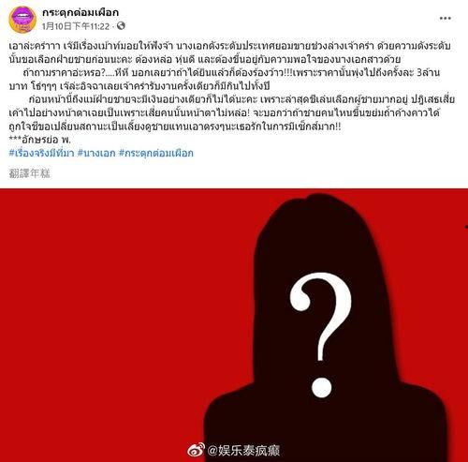This screenshot has width=468, height=462.
Task: Click the @娱乐泰疯癫 Weibo handle watermark
Action: tap(243, 451)
